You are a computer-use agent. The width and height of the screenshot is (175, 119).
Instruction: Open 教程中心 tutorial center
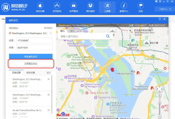point(124,7)
